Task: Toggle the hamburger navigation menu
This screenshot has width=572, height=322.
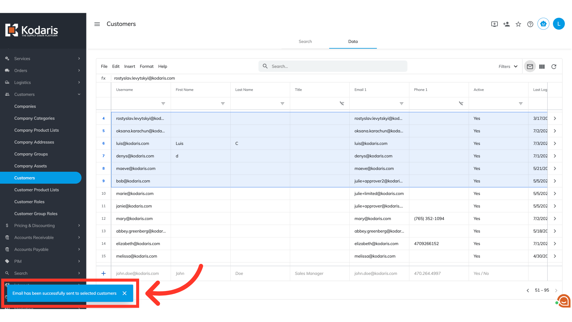Action: tap(97, 24)
